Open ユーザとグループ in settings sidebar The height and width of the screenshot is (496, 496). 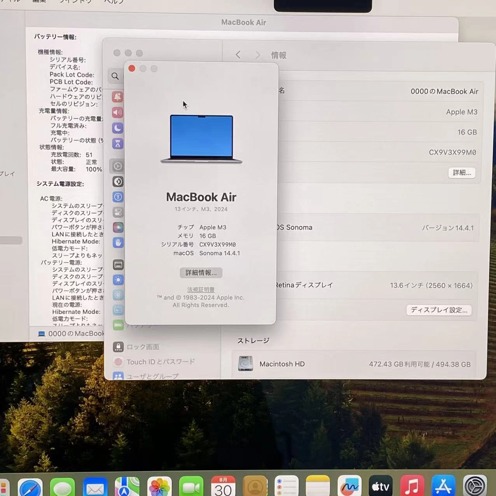click(146, 375)
